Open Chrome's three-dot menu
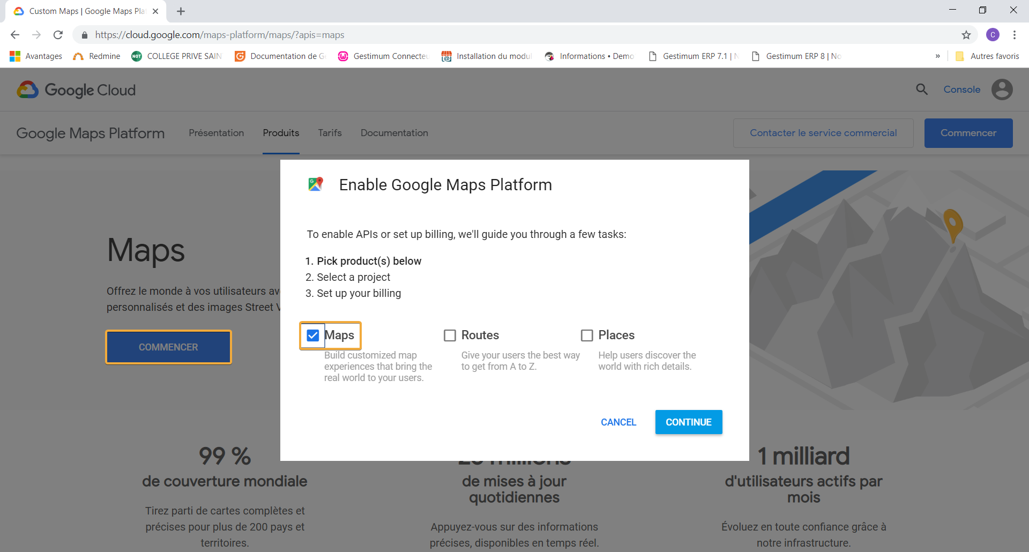Viewport: 1029px width, 552px height. tap(1015, 35)
